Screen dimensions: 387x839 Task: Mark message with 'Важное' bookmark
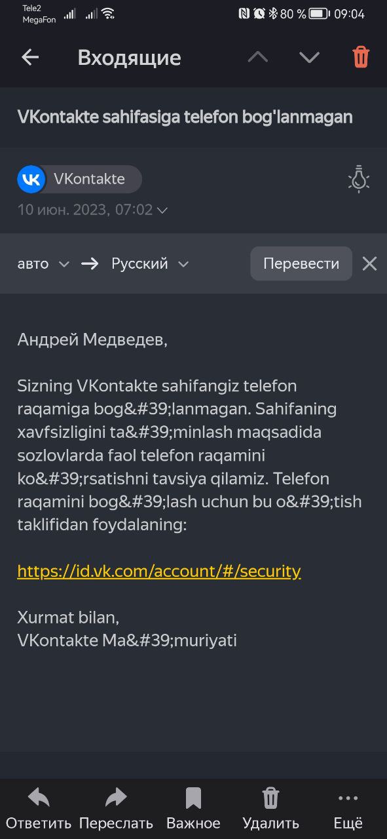pyautogui.click(x=193, y=810)
